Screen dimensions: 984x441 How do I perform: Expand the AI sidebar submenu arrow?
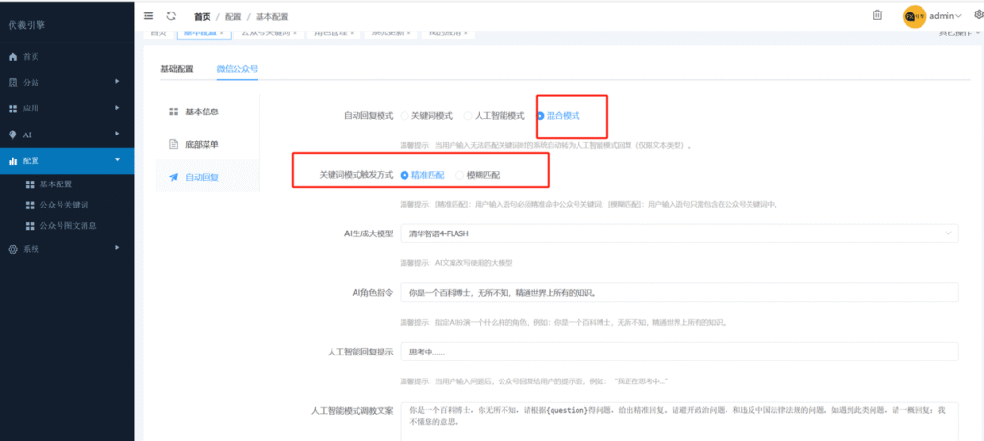tap(117, 134)
